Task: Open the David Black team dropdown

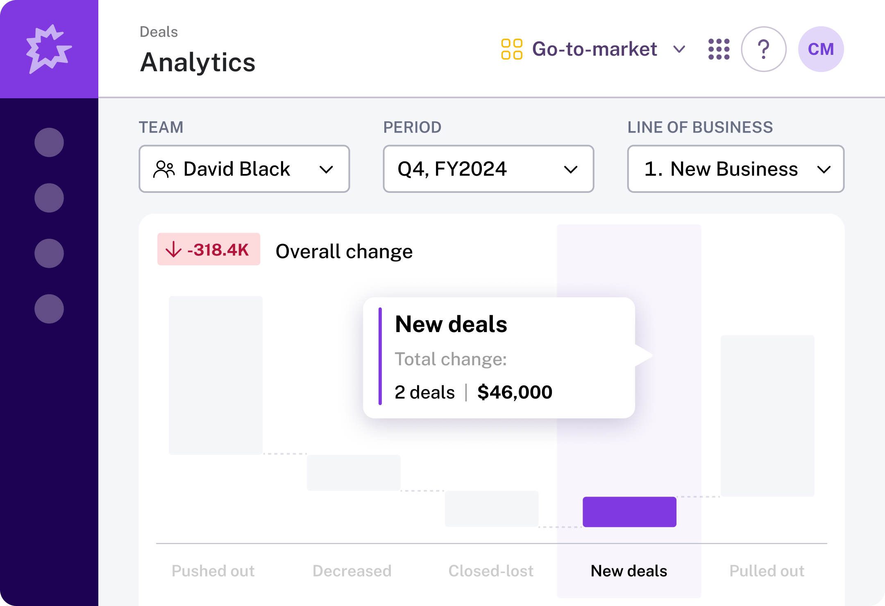Action: pyautogui.click(x=244, y=169)
